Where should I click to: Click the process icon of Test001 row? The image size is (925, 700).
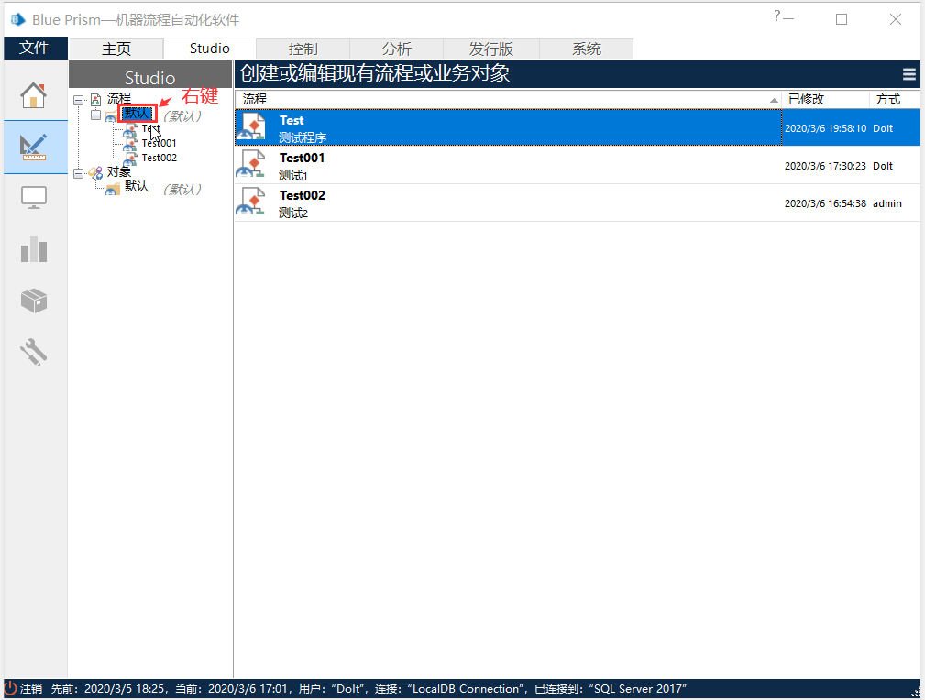pos(252,165)
